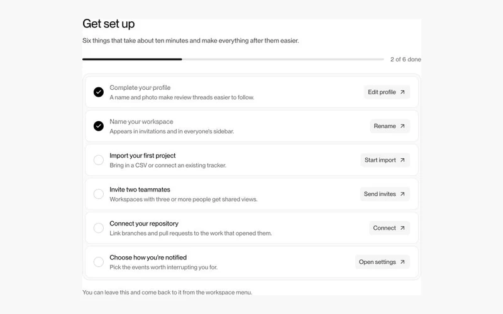This screenshot has height=314, width=503.
Task: Click the arrow icon next to Connect
Action: pyautogui.click(x=402, y=228)
